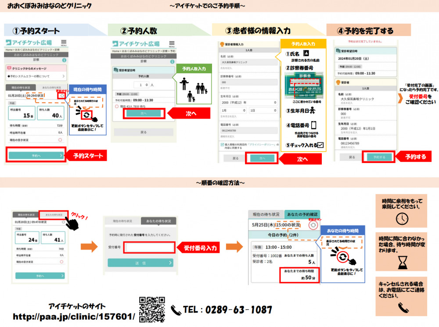
Task: Click the clock icon under 時間に余裕をもって
Action: tap(402, 219)
